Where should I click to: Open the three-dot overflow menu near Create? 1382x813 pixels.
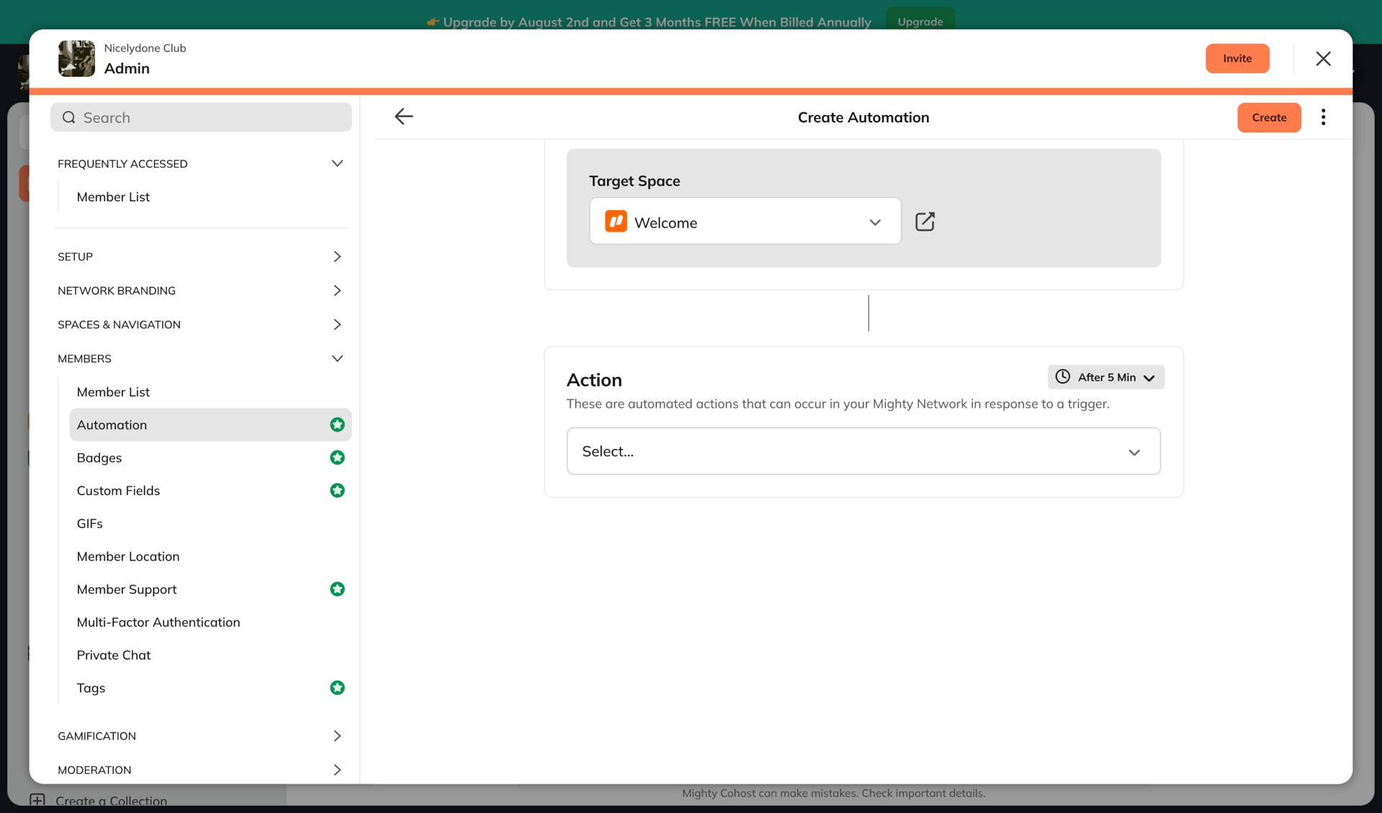(x=1323, y=117)
